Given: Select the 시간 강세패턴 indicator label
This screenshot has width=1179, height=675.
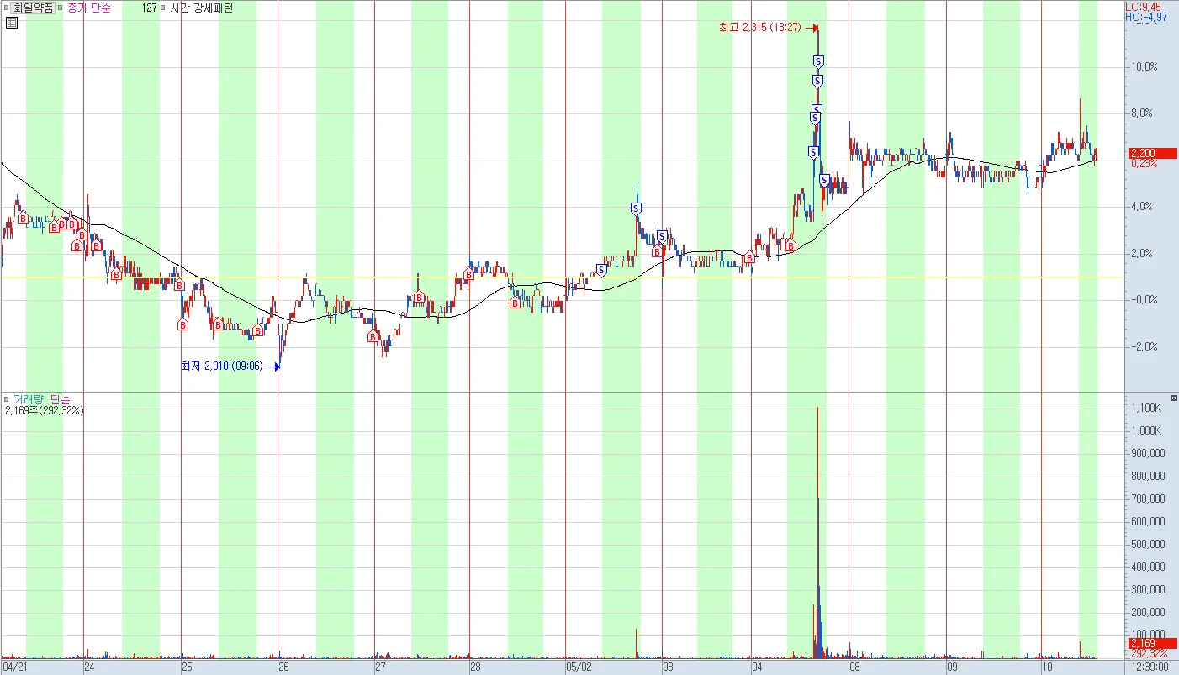Looking at the screenshot, I should click(202, 8).
